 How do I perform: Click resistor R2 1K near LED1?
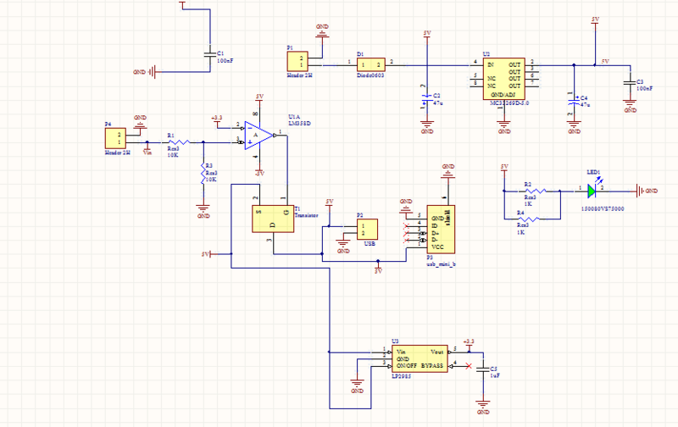[x=527, y=191]
